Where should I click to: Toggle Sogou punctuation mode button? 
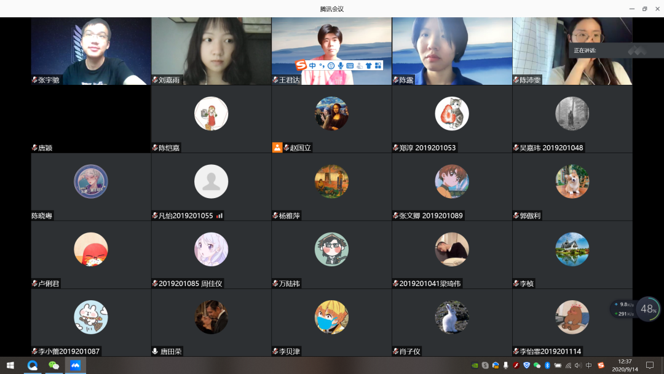point(322,66)
